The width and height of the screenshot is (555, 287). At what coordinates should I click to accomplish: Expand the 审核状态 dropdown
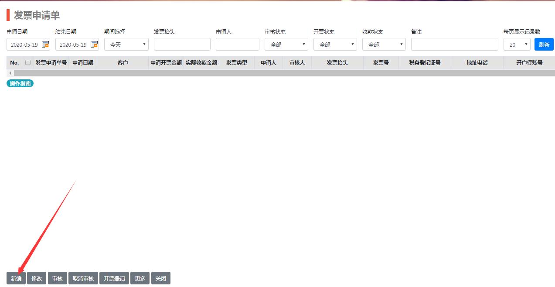click(286, 44)
